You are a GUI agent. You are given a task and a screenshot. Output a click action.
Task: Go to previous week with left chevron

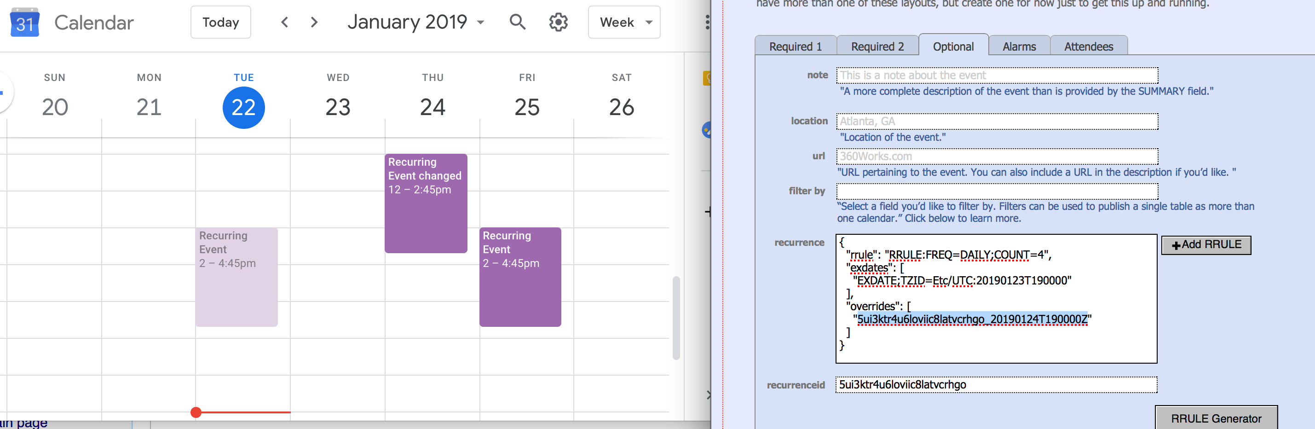(285, 22)
